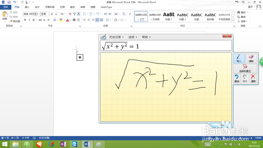
Task: Open 选项 menu in math input panel
Action: (133, 37)
